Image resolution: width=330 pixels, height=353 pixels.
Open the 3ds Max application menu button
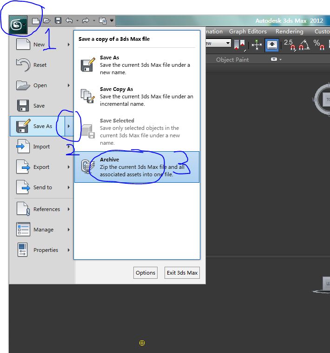point(18,25)
